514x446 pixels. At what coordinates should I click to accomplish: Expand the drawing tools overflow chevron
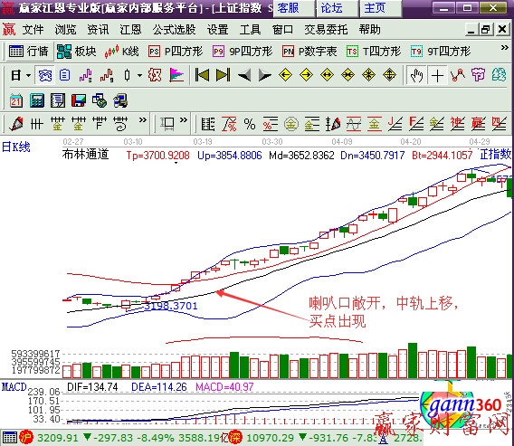pyautogui.click(x=142, y=120)
